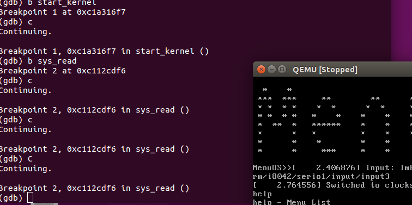The height and width of the screenshot is (205, 412).
Task: Click 'Breakpoint 1 at 0xc1a316f7' line
Action: (63, 12)
